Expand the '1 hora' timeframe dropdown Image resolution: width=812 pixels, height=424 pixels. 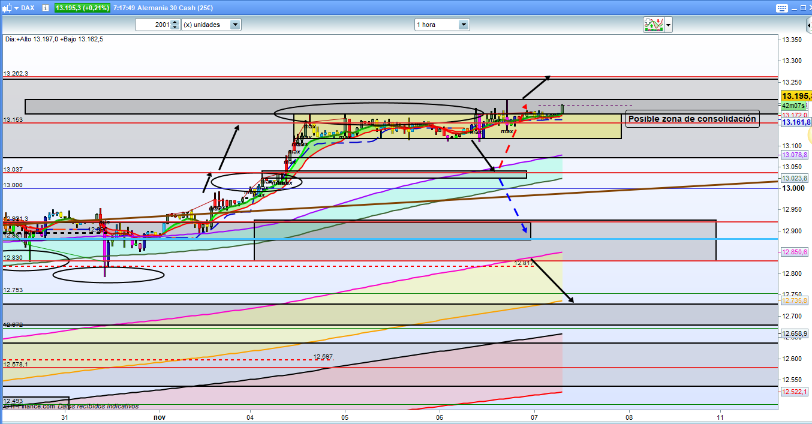pyautogui.click(x=464, y=25)
